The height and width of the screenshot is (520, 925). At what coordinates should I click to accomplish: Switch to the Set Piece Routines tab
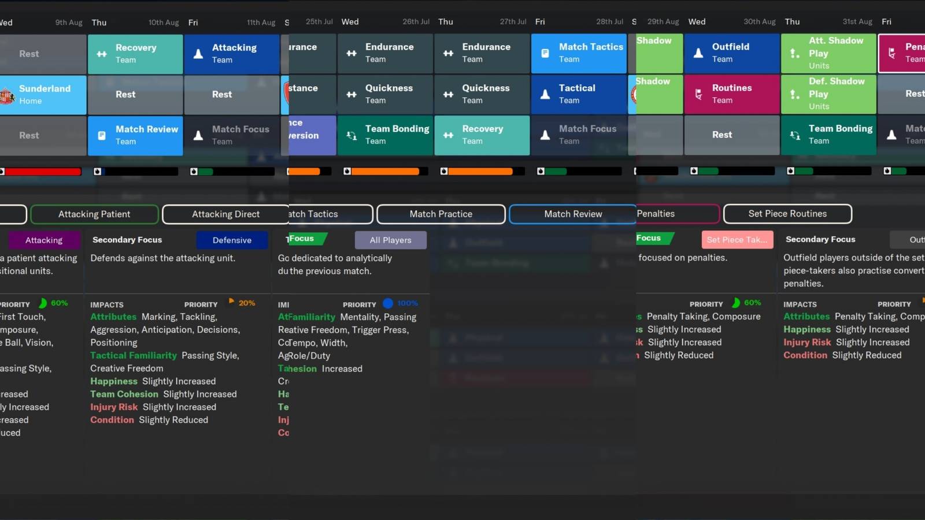[787, 214]
